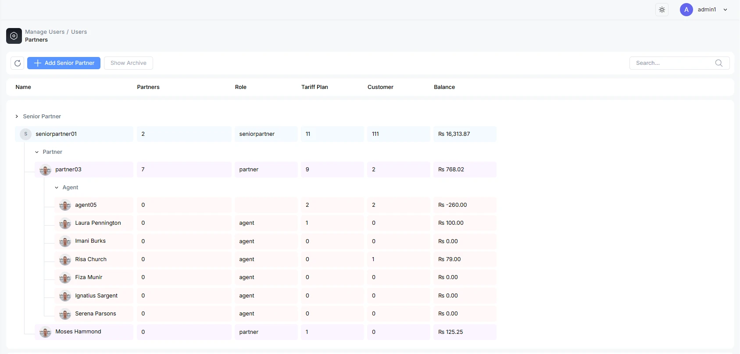740x354 pixels.
Task: Click the partner03 avatar image
Action: [45, 170]
